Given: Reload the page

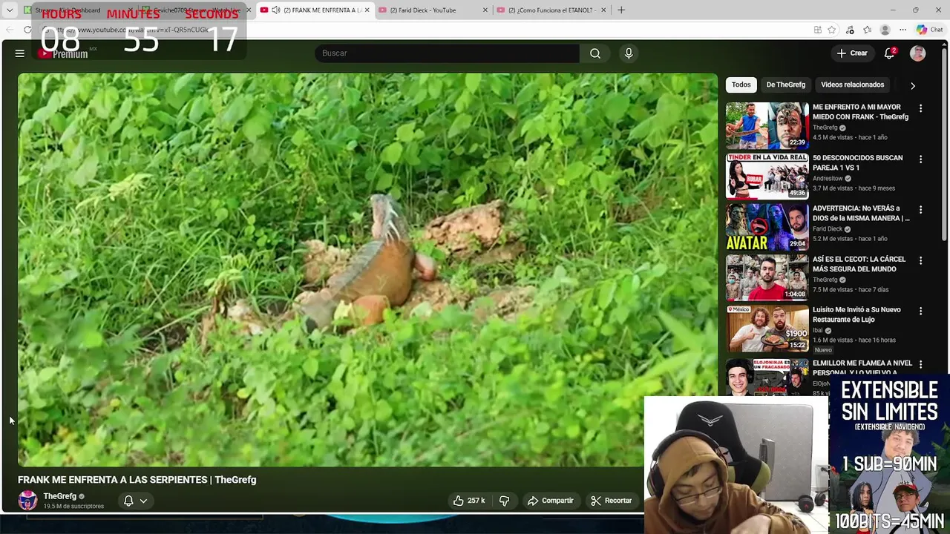Looking at the screenshot, I should pyautogui.click(x=27, y=30).
